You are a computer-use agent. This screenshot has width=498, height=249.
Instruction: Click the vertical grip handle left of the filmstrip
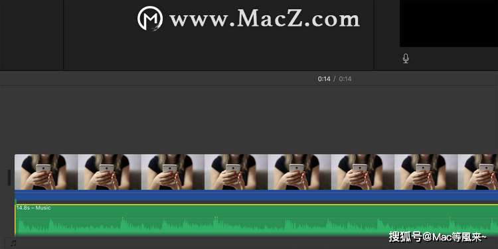(x=9, y=177)
